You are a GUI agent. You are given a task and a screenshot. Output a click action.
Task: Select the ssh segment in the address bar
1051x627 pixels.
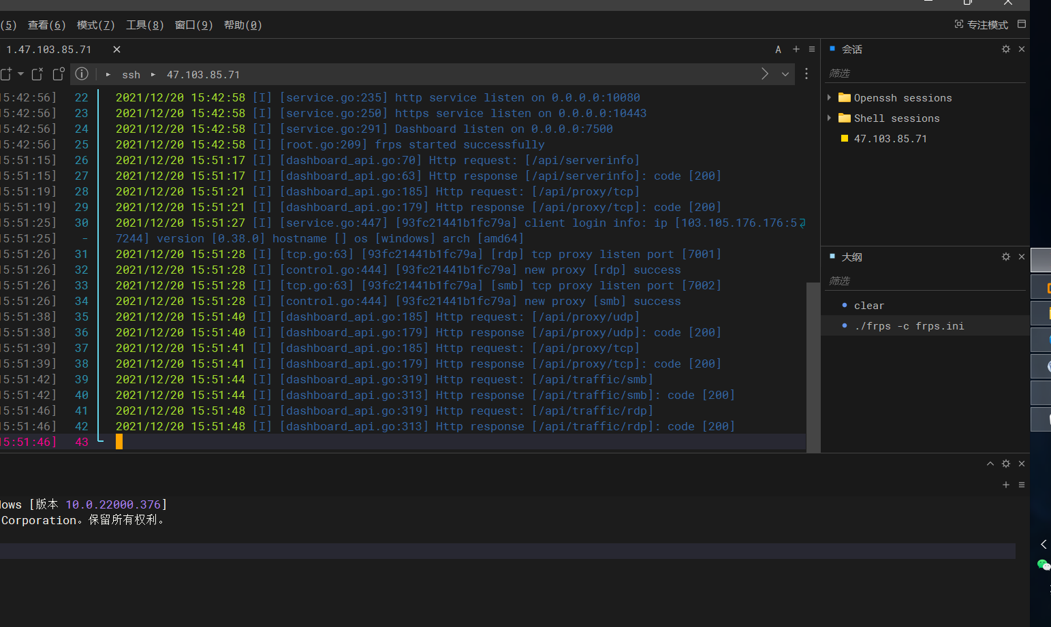[x=131, y=75]
